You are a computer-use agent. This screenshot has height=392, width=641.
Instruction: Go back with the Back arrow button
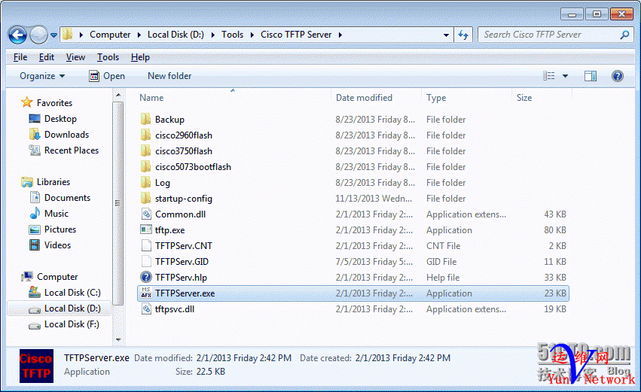tap(17, 35)
